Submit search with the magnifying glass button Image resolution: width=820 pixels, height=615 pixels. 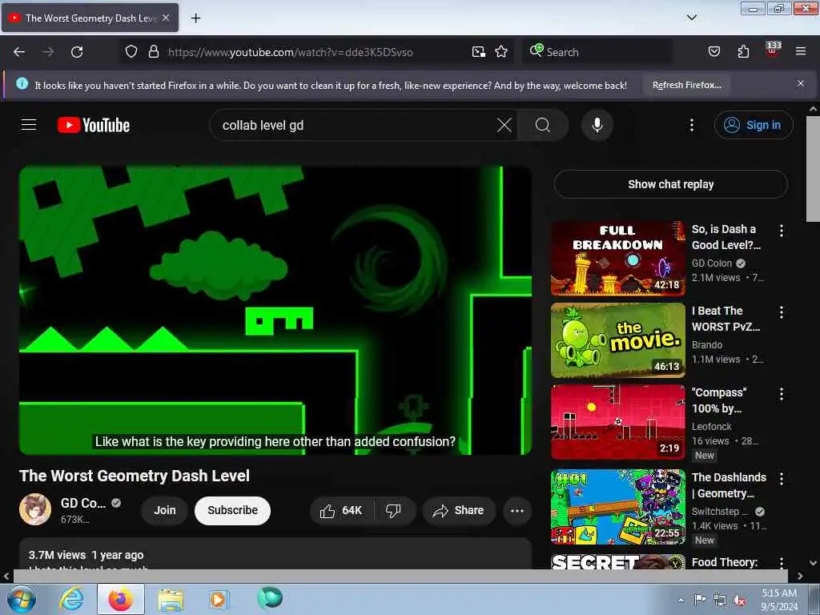click(543, 125)
